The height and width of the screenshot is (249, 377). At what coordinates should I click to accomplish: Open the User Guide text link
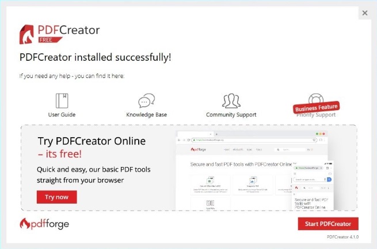(x=62, y=115)
